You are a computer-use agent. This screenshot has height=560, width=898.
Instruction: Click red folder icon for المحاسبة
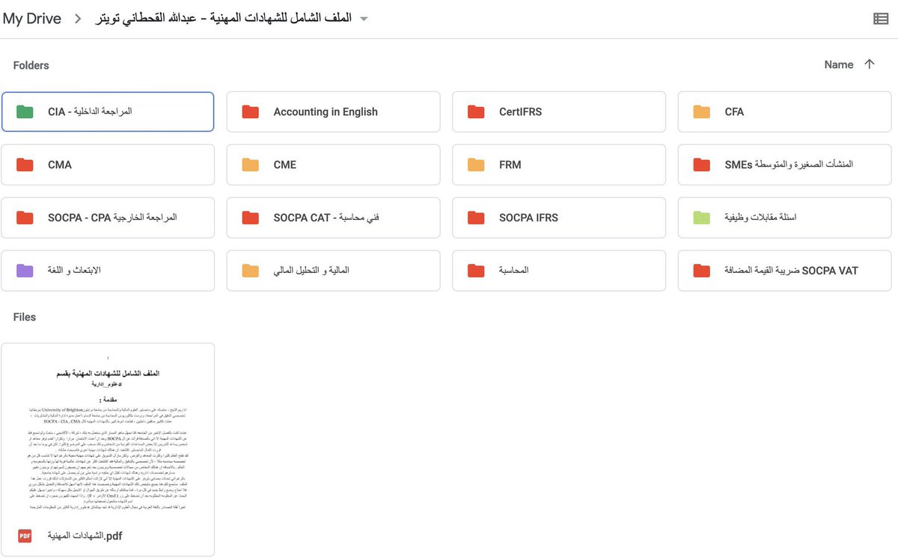476,270
